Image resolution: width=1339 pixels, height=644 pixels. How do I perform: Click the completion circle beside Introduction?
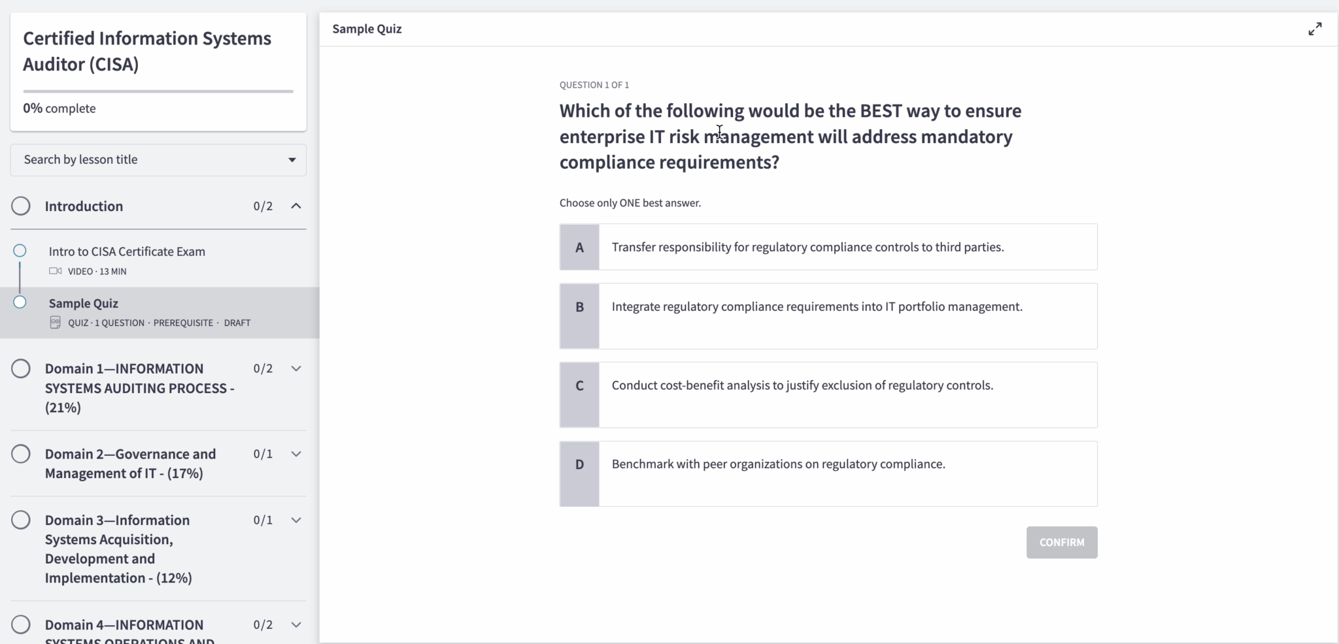[x=20, y=206]
